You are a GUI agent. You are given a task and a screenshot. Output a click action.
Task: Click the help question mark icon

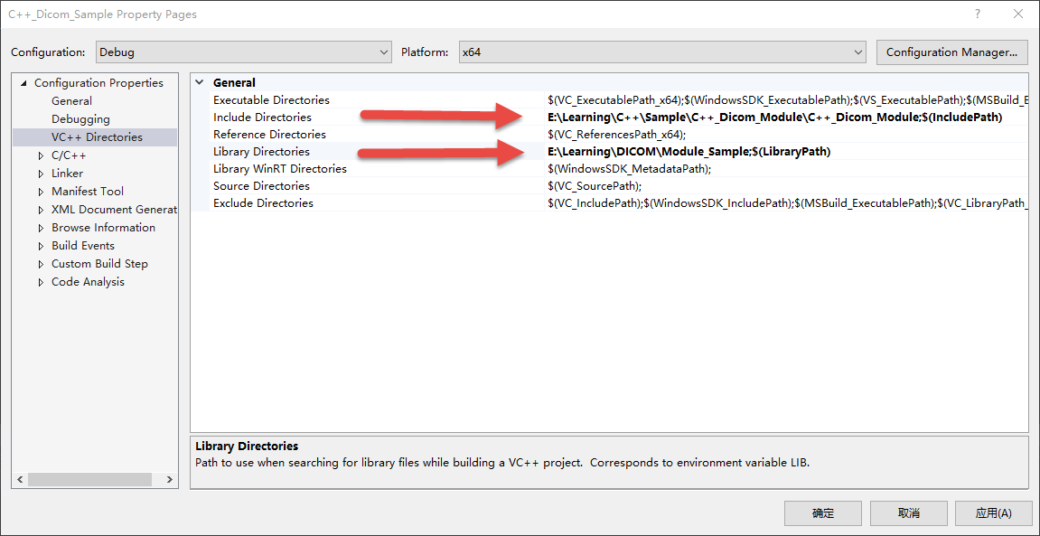pos(977,14)
